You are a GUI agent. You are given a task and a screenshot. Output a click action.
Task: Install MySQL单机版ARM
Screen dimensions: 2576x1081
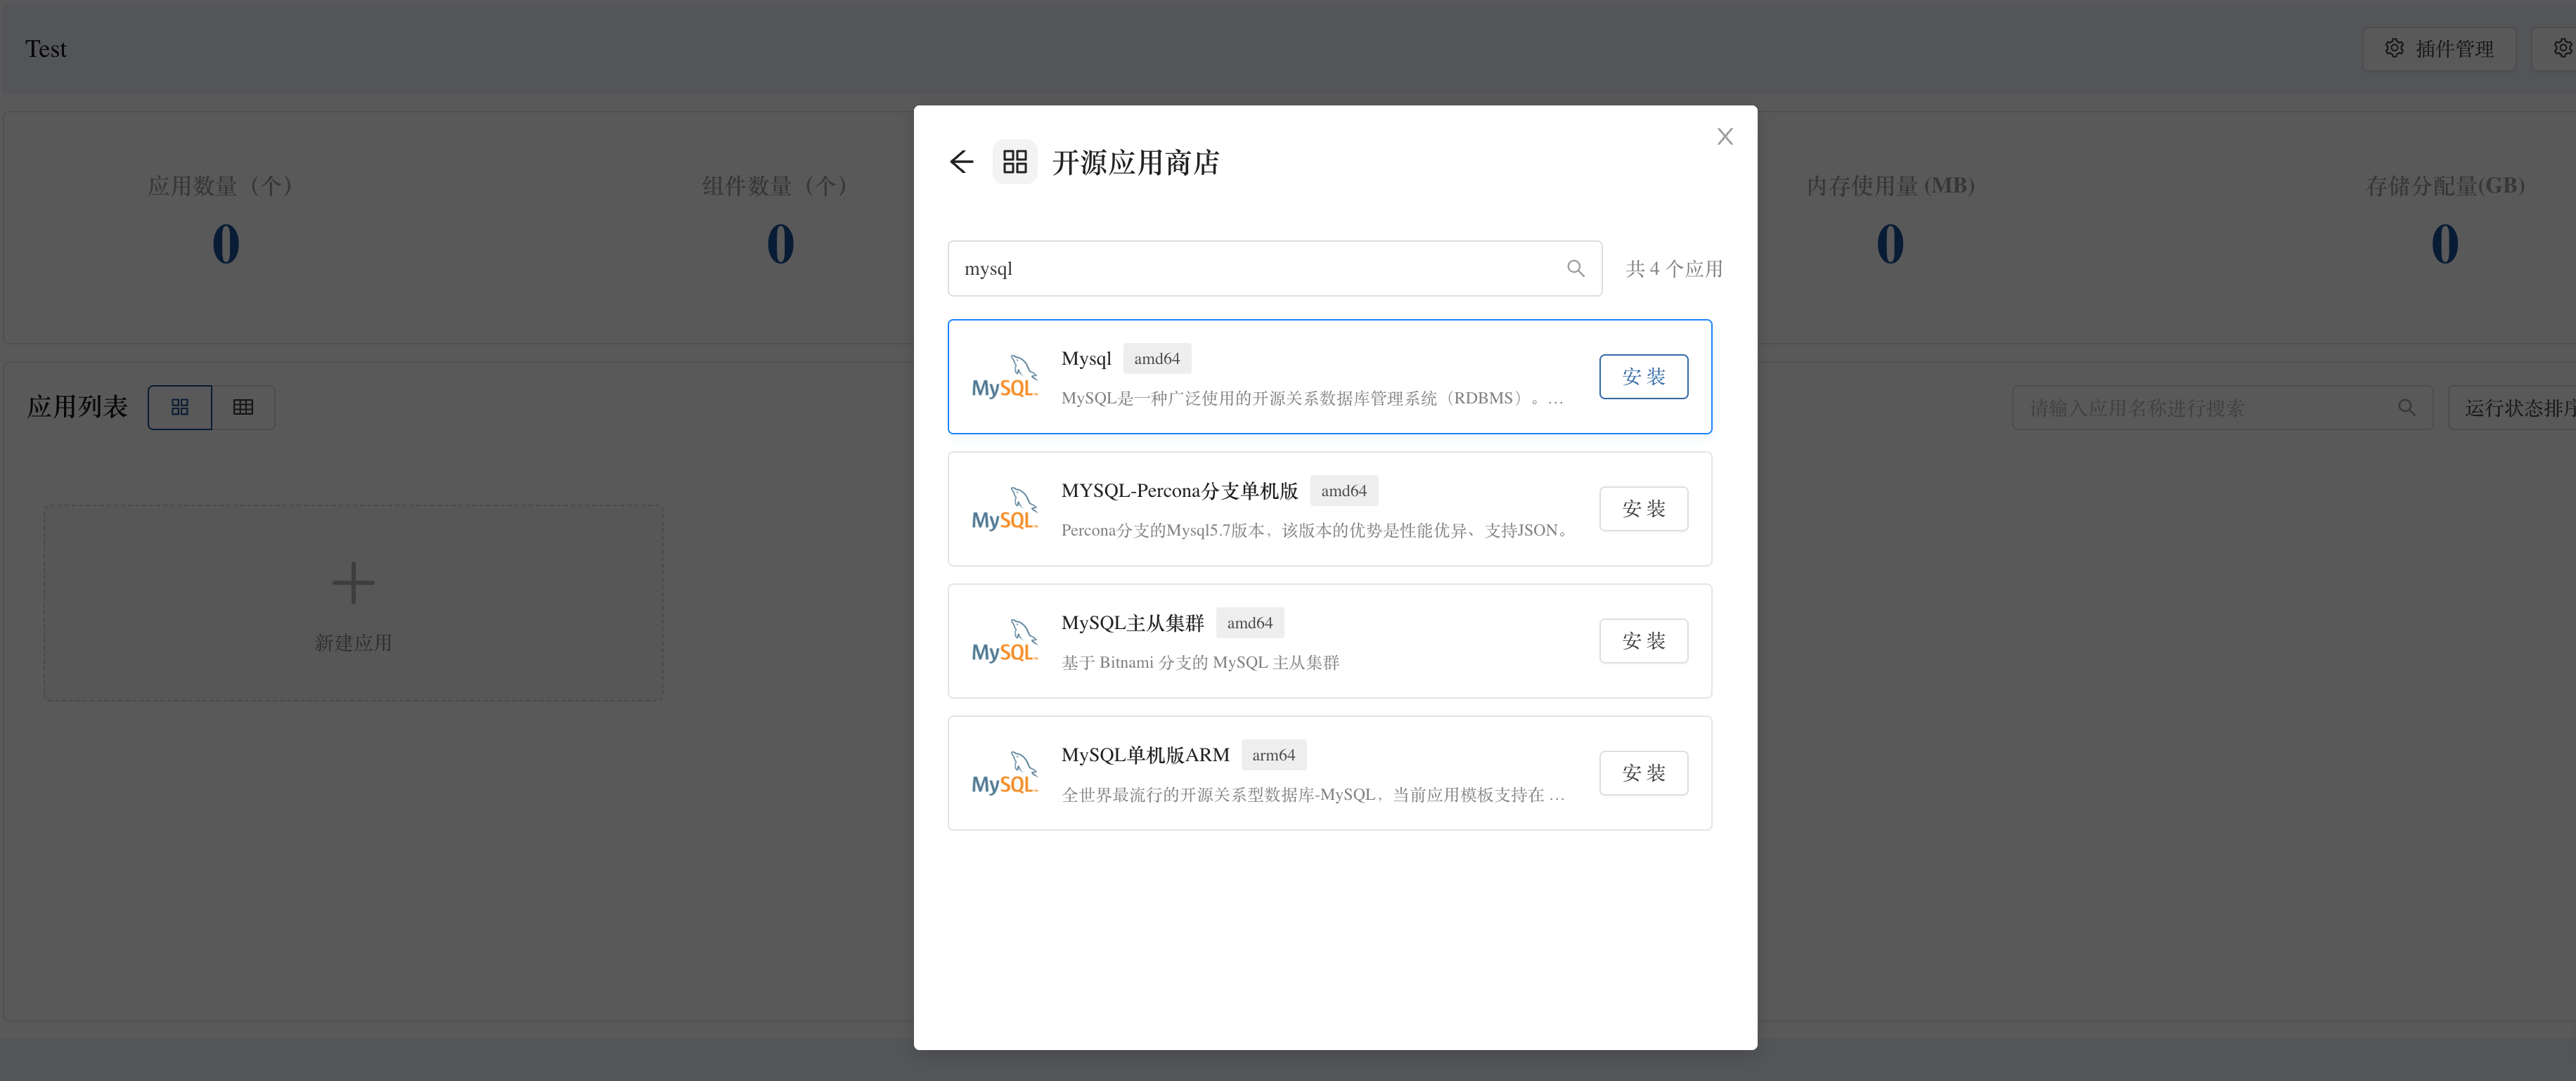pyautogui.click(x=1643, y=773)
